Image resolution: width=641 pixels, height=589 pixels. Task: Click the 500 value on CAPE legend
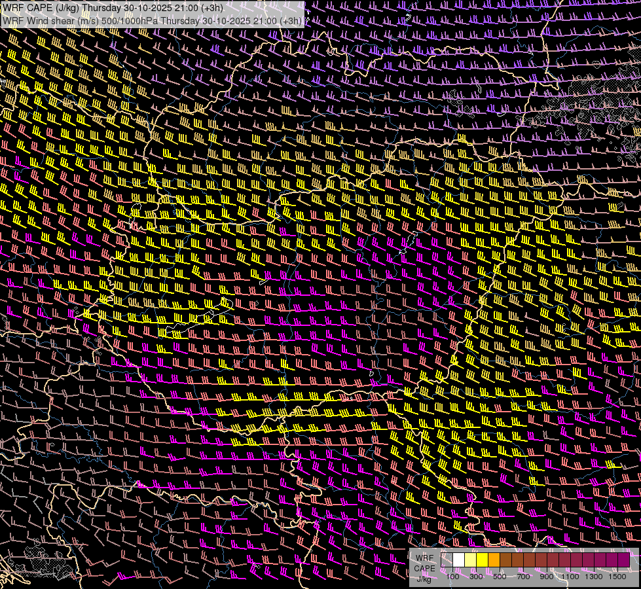[x=500, y=577]
